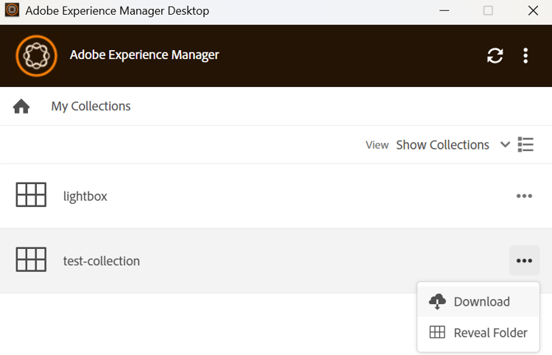Screen dimensions: 552x355
Task: Open the vertical three-dot header menu
Action: 526,55
